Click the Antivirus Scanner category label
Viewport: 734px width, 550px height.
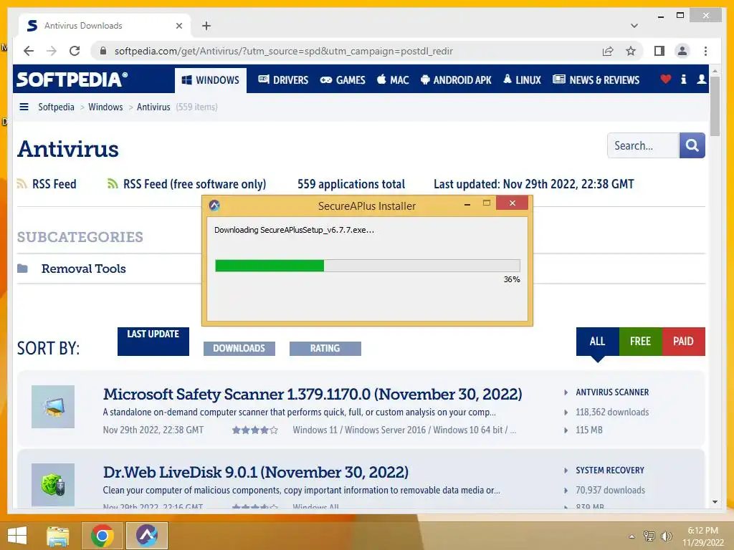[x=612, y=392]
